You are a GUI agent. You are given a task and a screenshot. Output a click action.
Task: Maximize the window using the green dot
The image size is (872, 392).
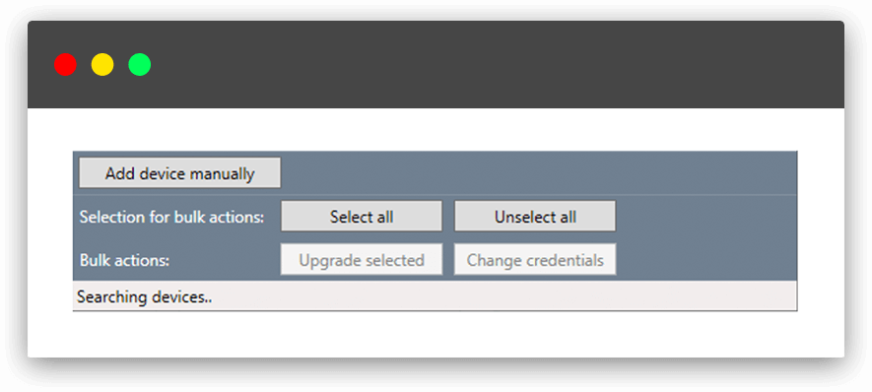140,64
